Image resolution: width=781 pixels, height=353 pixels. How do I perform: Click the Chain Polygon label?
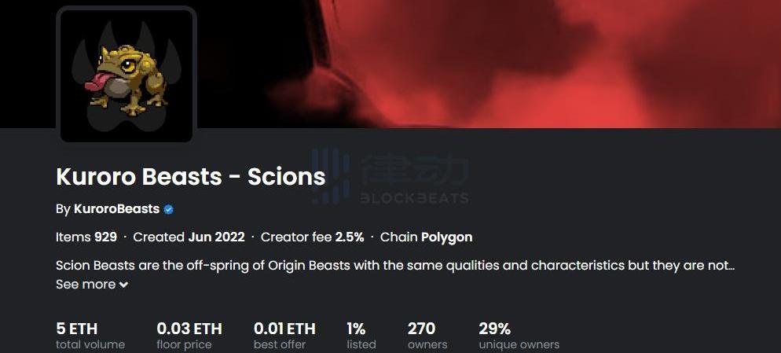(x=426, y=237)
